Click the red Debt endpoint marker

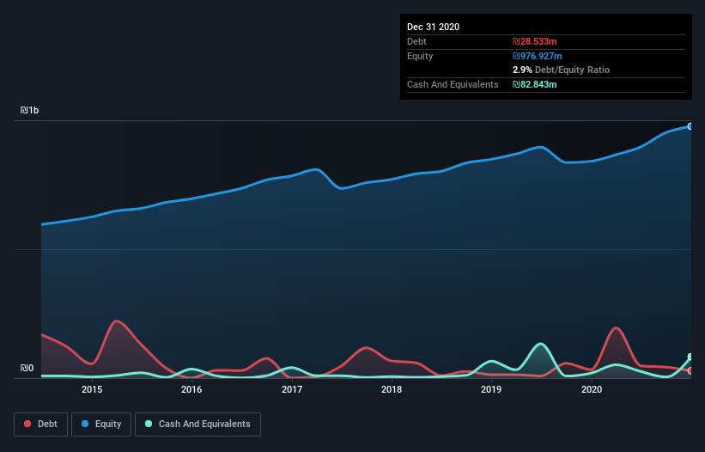click(690, 371)
